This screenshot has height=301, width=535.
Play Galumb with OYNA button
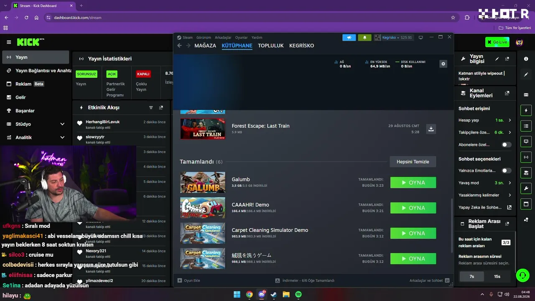click(x=413, y=183)
